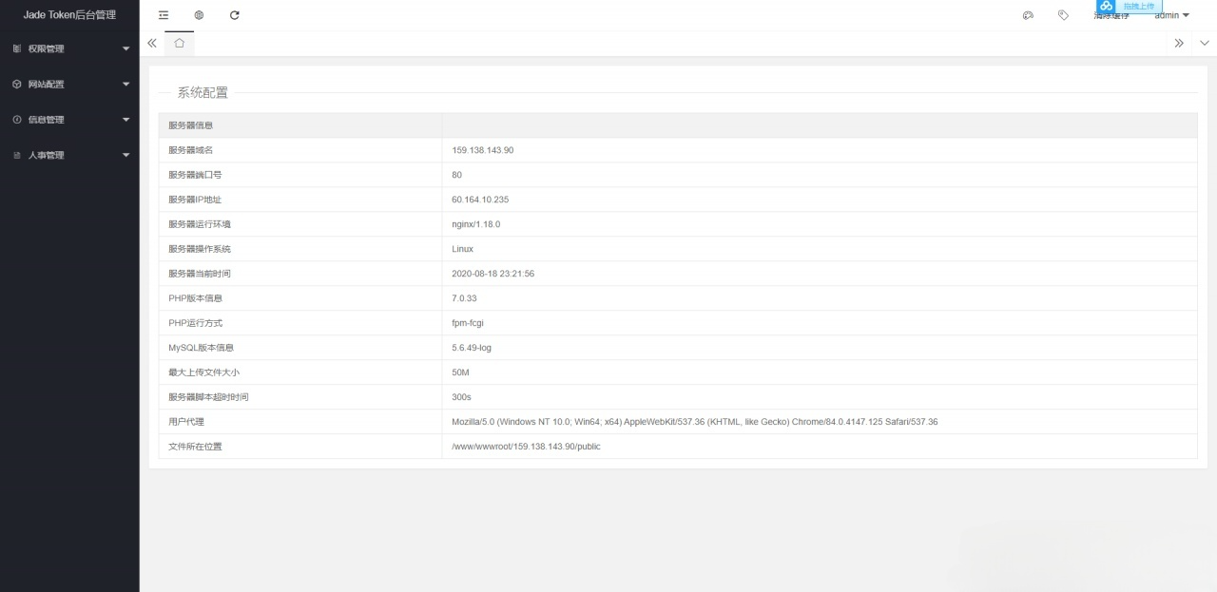Click the Baidu cloud upload icon
1217x592 pixels.
1106,6
